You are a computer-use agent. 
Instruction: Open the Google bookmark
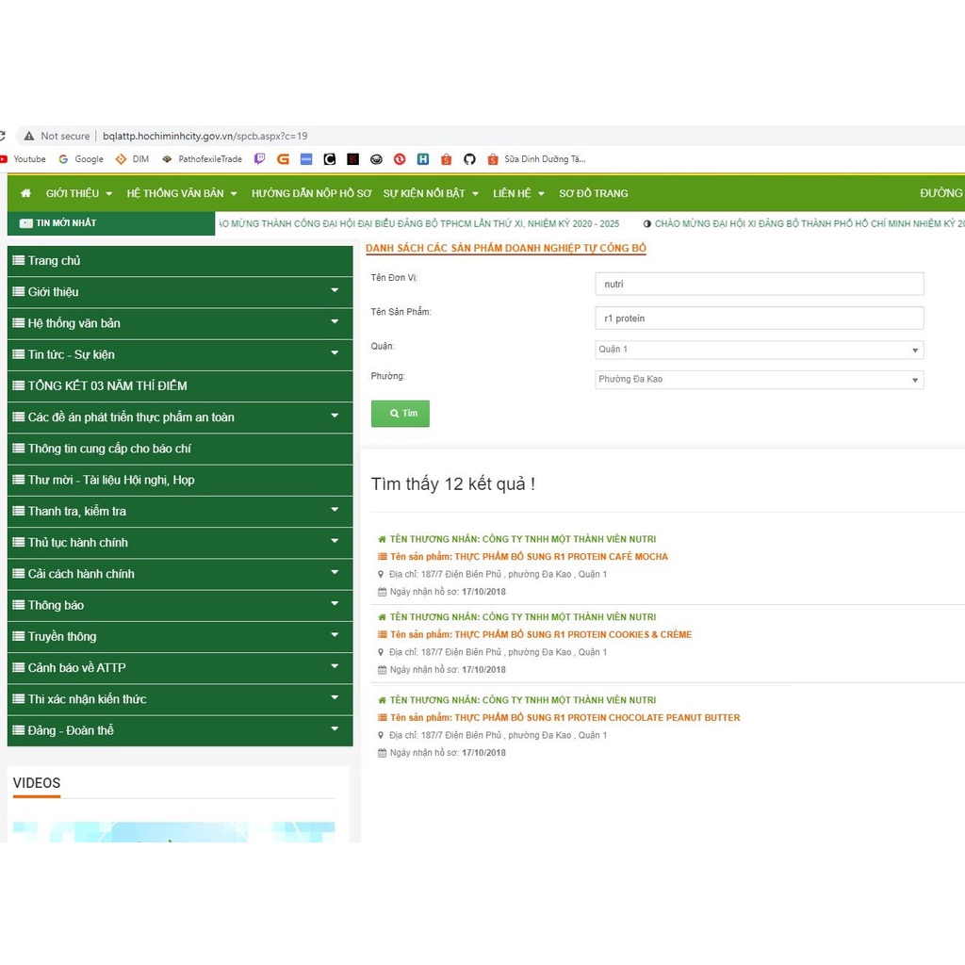[x=81, y=159]
